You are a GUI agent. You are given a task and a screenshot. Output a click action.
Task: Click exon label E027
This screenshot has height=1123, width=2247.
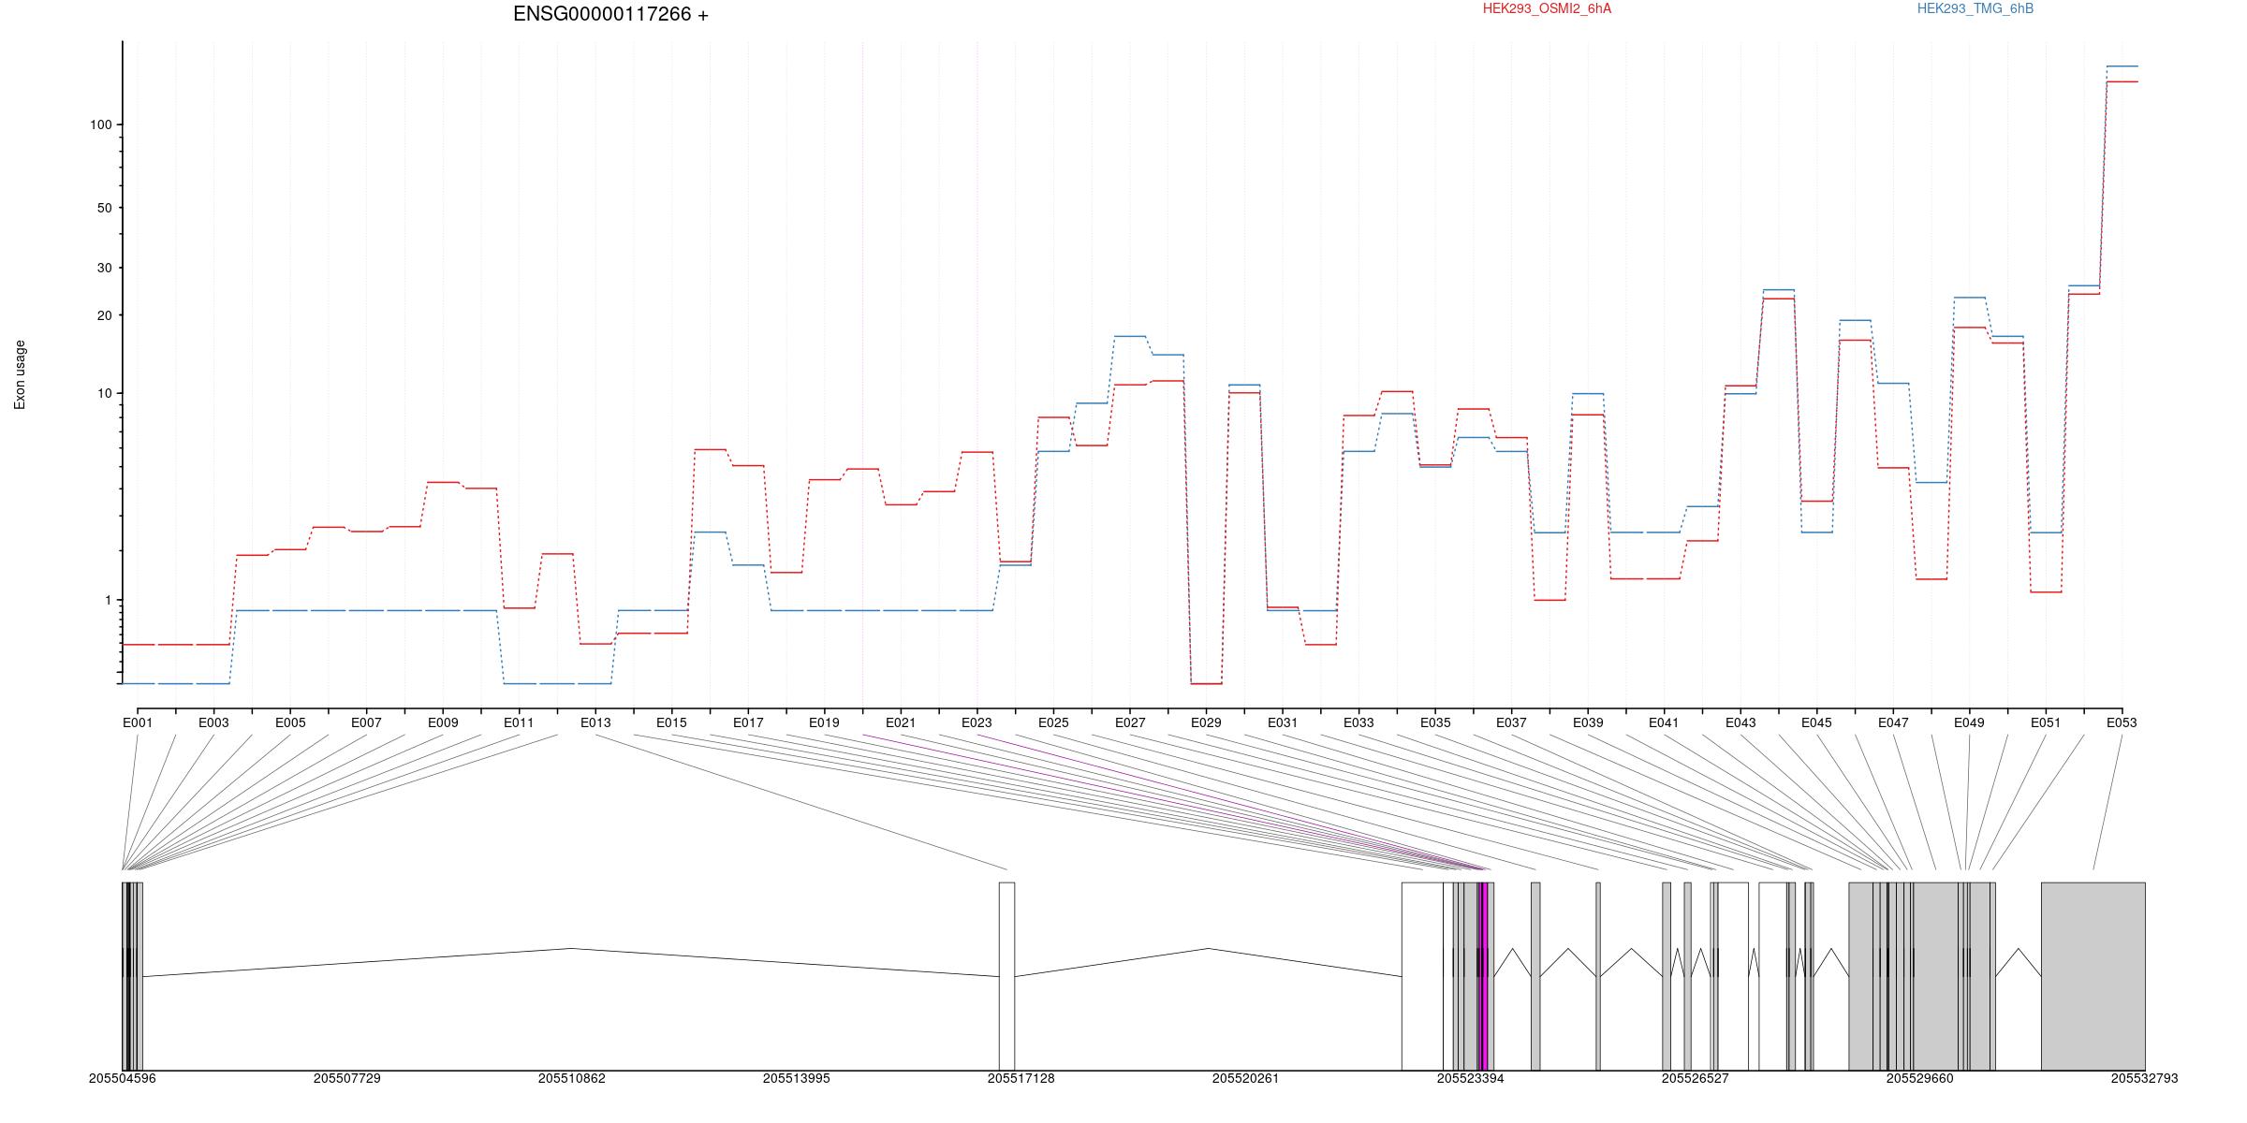pyautogui.click(x=1130, y=722)
